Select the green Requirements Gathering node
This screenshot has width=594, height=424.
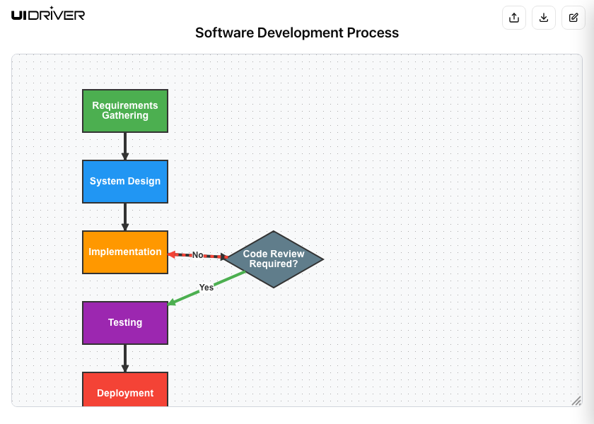point(125,111)
